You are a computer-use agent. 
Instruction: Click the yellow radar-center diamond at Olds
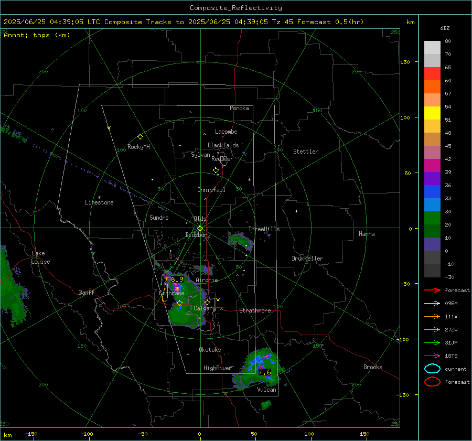tap(200, 229)
